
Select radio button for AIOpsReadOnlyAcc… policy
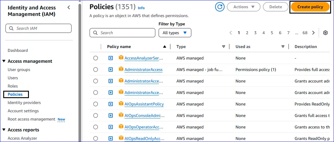click(x=96, y=138)
